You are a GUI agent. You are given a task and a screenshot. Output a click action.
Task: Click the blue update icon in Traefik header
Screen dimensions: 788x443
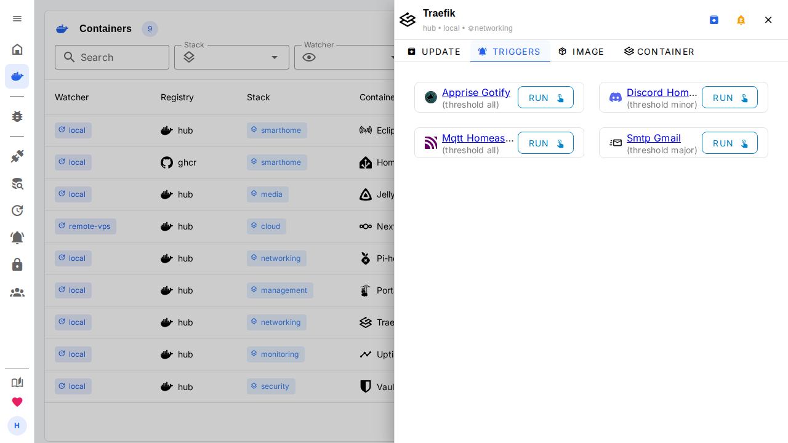[714, 20]
